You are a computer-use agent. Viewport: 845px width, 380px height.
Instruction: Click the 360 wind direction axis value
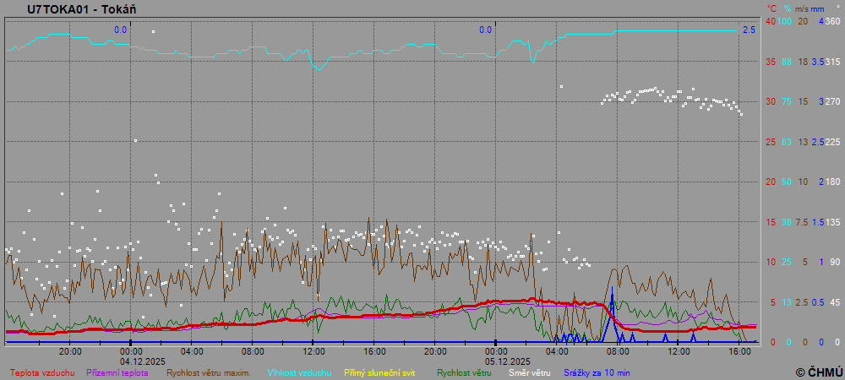tap(832, 21)
